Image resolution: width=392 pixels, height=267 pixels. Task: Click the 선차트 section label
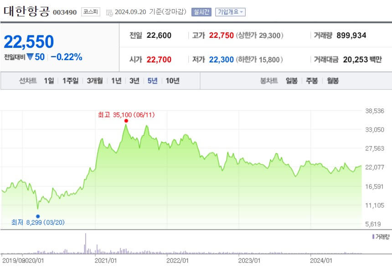28,81
